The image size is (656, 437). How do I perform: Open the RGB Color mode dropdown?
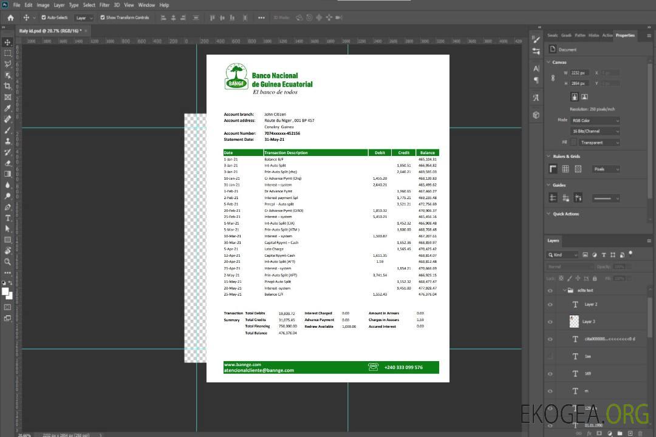[595, 120]
